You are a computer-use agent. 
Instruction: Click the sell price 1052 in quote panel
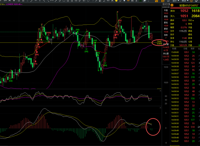pyautogui.click(x=184, y=11)
